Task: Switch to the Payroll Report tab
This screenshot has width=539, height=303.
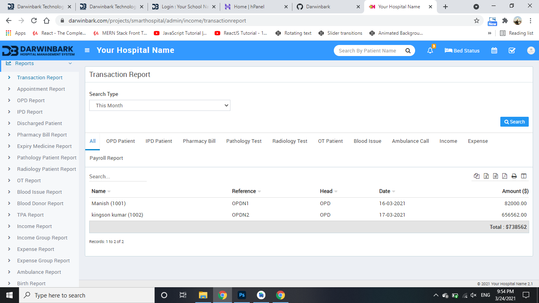Action: [x=106, y=158]
